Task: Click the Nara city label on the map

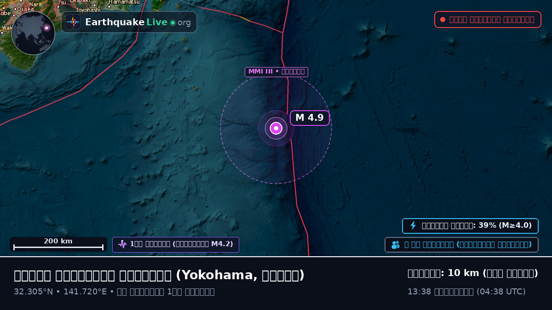Action: pos(35,4)
